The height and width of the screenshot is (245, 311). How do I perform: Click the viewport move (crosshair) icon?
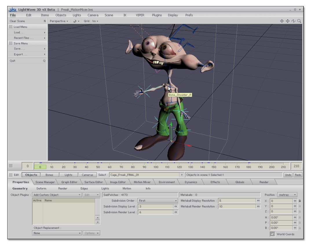pyautogui.click(x=282, y=21)
